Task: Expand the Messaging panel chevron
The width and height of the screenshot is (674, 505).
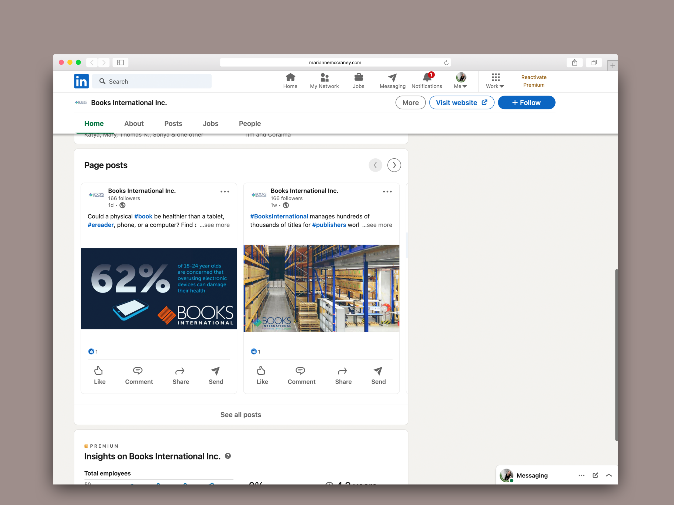Action: (x=609, y=475)
